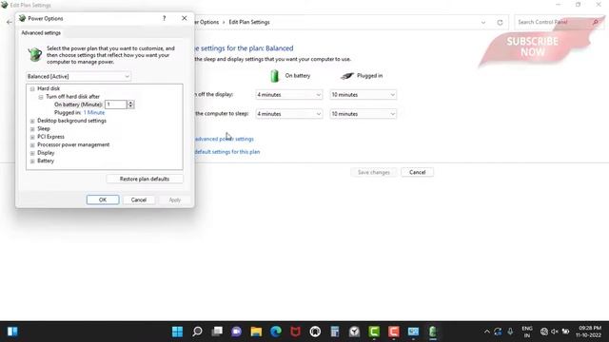This screenshot has height=342, width=609.
Task: Go back with the back arrow
Action: pos(9,22)
